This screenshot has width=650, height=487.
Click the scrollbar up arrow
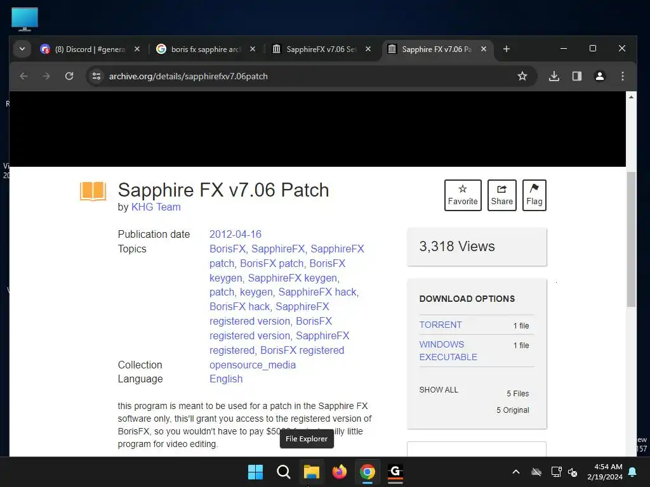point(631,97)
